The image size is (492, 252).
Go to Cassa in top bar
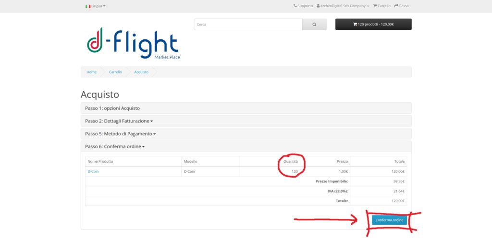[x=401, y=6]
